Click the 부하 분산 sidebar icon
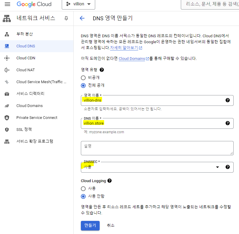 coord(7,34)
